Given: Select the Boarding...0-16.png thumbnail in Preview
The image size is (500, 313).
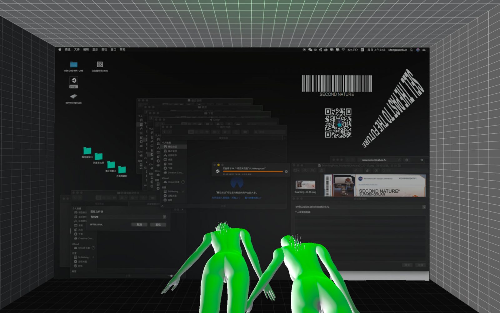Looking at the screenshot, I should click(305, 187).
